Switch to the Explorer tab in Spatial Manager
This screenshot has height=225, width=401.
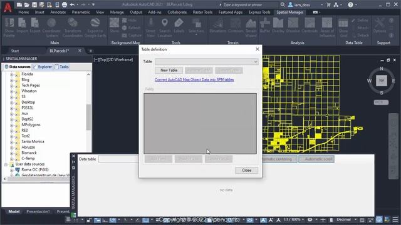pos(43,67)
